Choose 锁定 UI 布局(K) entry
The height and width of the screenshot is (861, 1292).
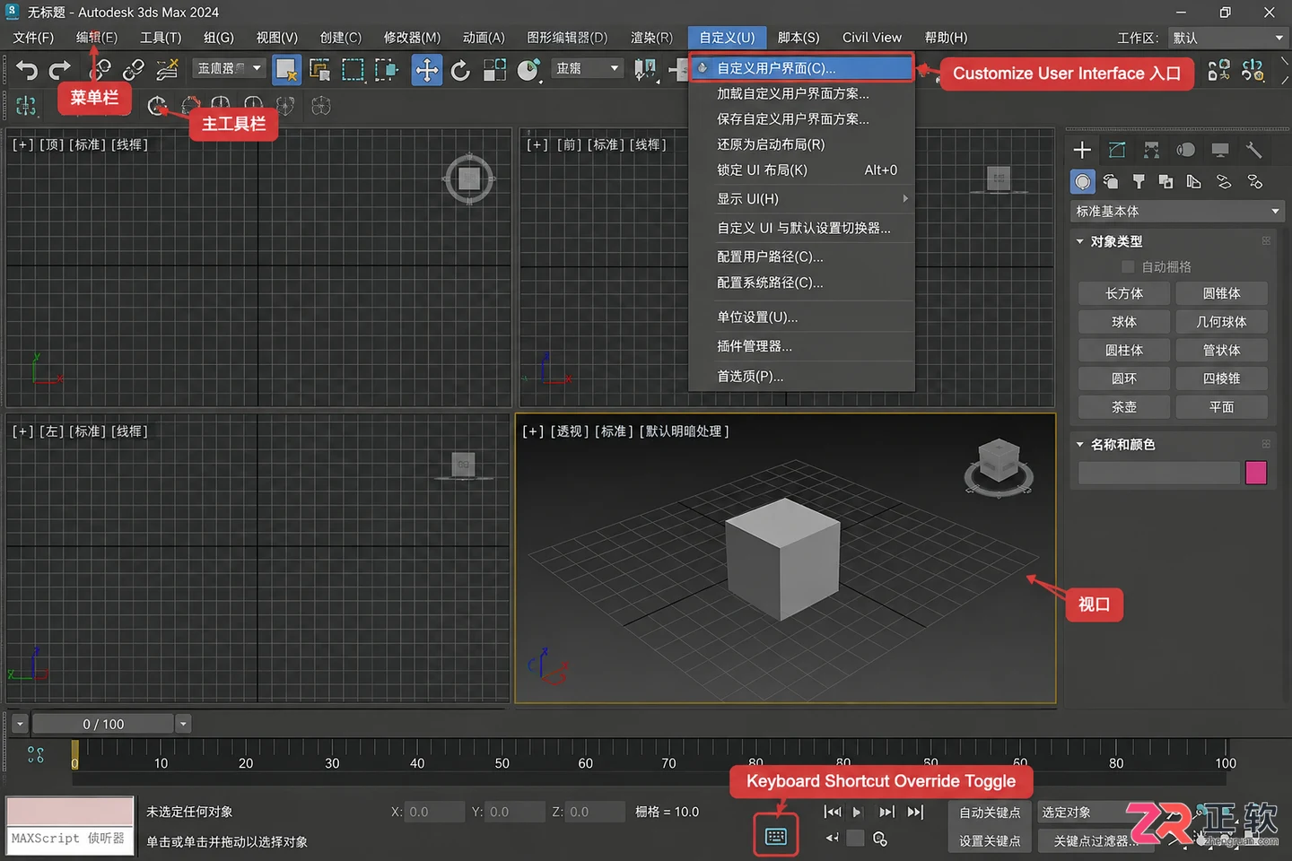801,170
